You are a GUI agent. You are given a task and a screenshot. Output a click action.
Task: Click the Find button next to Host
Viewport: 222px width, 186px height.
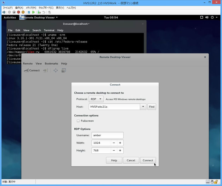(x=152, y=107)
